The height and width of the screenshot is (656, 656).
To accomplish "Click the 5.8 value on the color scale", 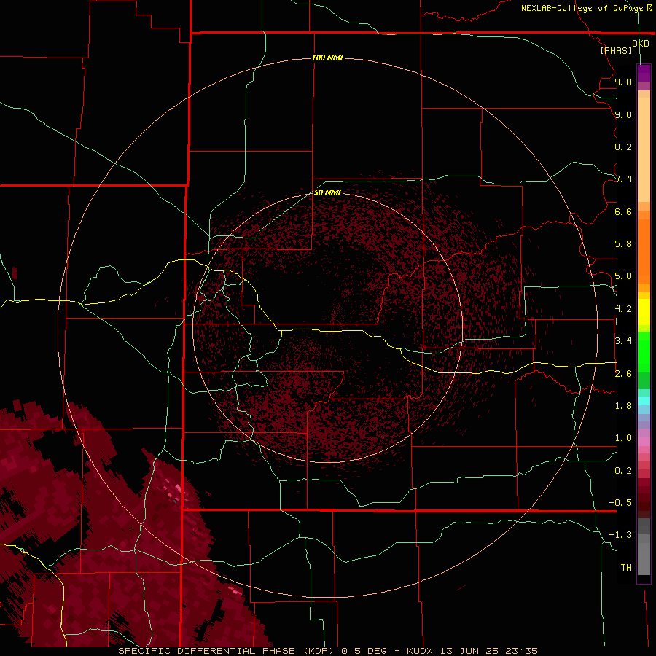I will pyautogui.click(x=623, y=244).
